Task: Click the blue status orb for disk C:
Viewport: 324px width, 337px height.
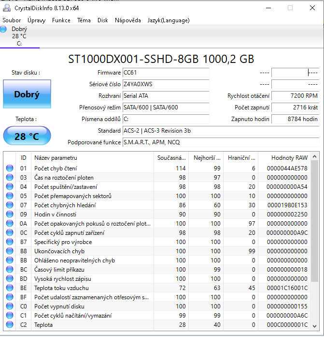Action: pos(3,30)
